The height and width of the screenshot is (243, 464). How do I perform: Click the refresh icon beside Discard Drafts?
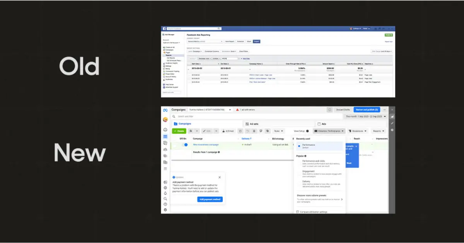click(x=329, y=110)
